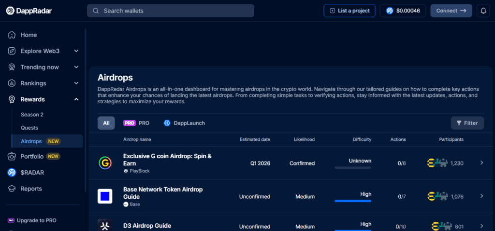
Task: Open Exclusive G coin Airdrop title
Action: click(167, 160)
